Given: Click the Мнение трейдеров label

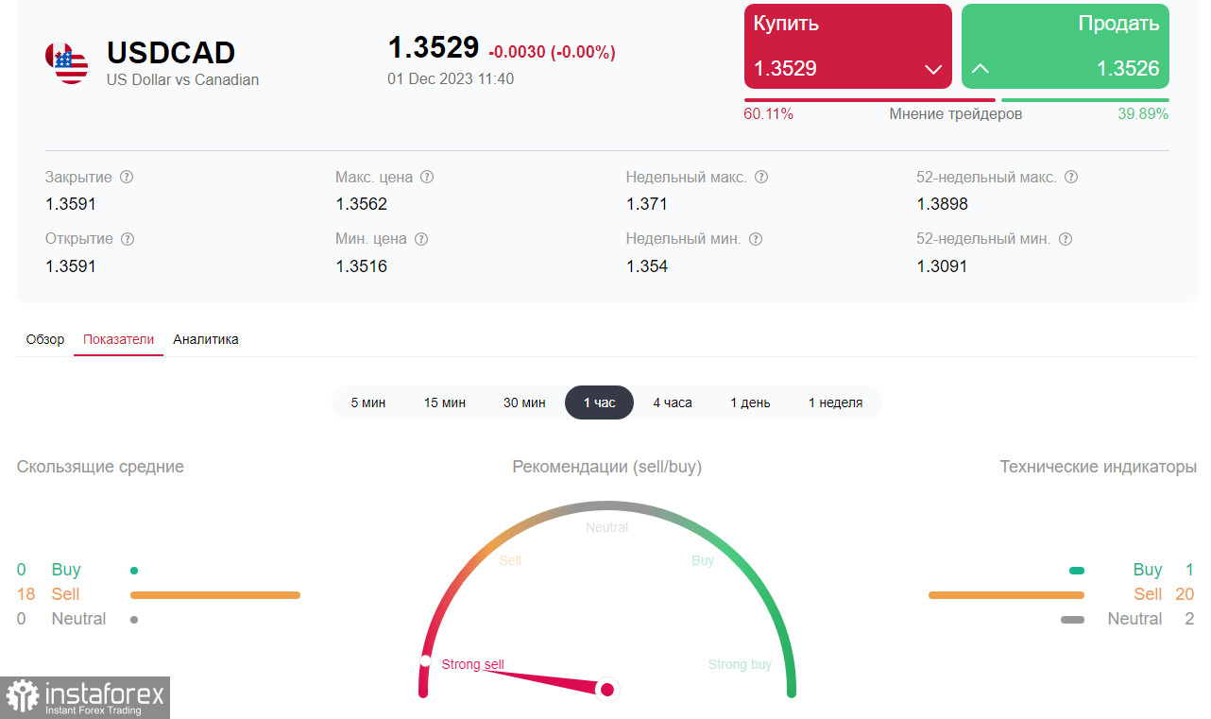Looking at the screenshot, I should click(955, 114).
